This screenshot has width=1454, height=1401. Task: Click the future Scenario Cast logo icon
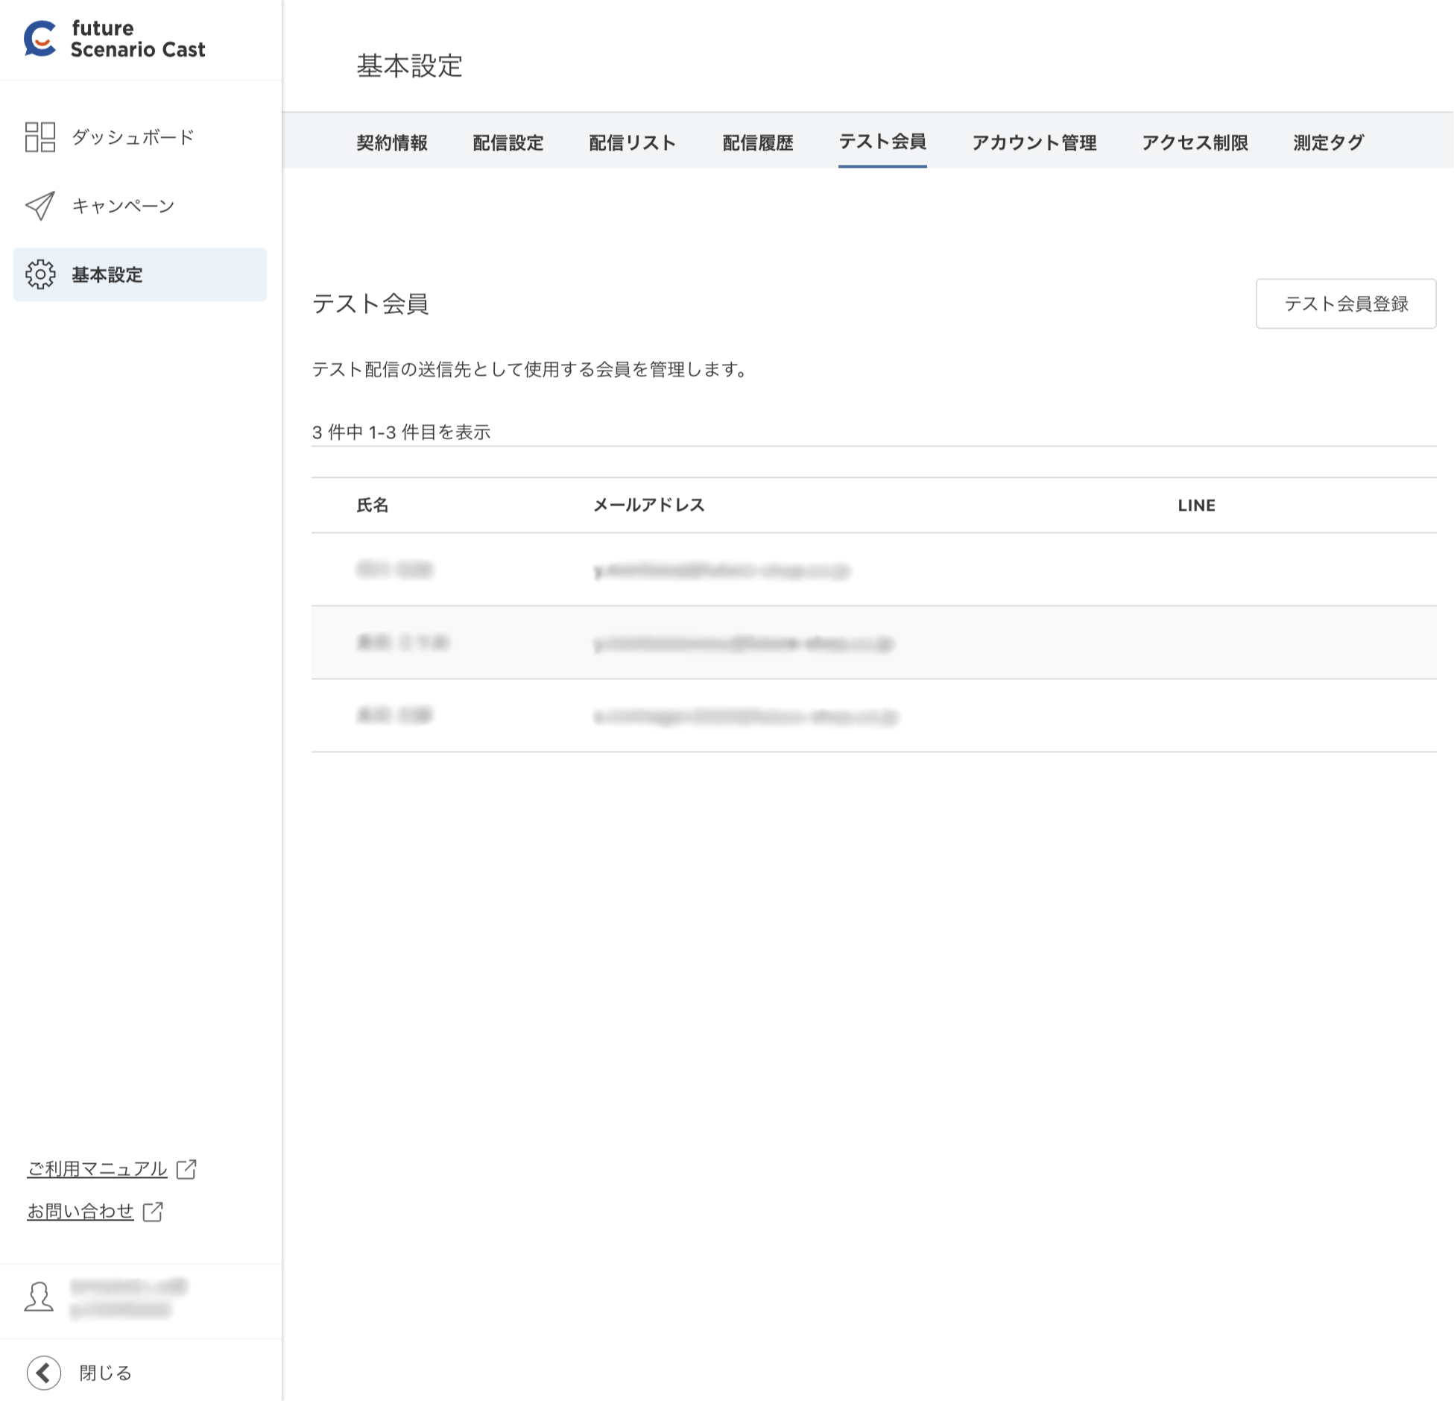point(39,38)
